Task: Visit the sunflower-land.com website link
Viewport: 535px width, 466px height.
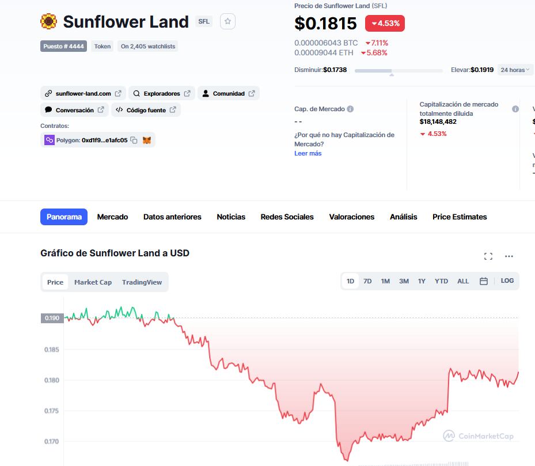Action: pos(83,93)
